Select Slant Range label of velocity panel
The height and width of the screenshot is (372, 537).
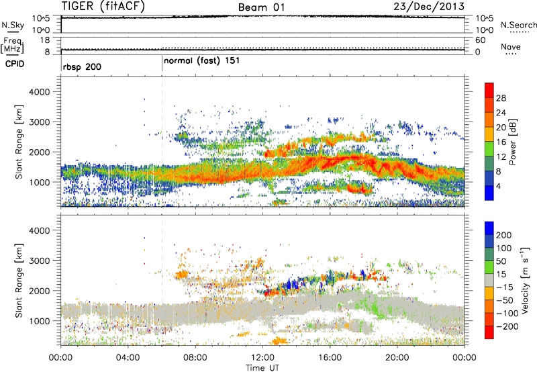tap(19, 281)
